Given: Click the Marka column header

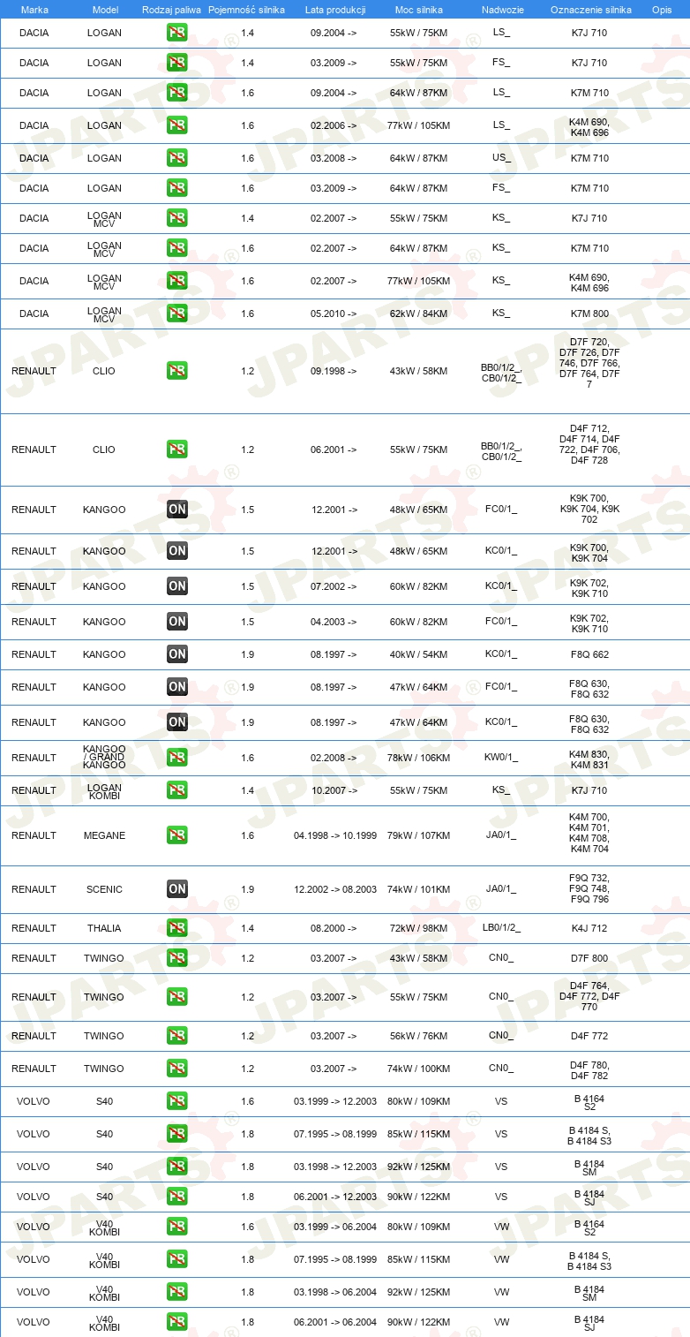Looking at the screenshot, I should (34, 10).
